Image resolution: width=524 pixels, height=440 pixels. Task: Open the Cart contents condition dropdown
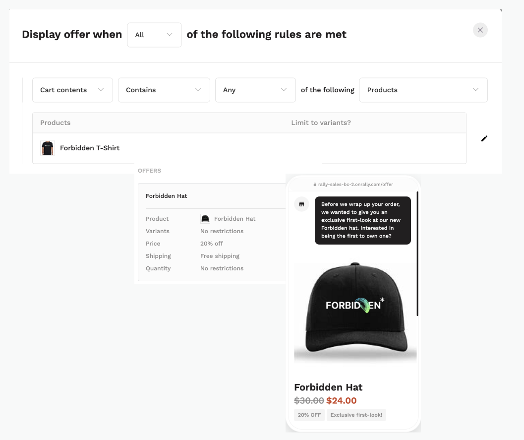72,90
